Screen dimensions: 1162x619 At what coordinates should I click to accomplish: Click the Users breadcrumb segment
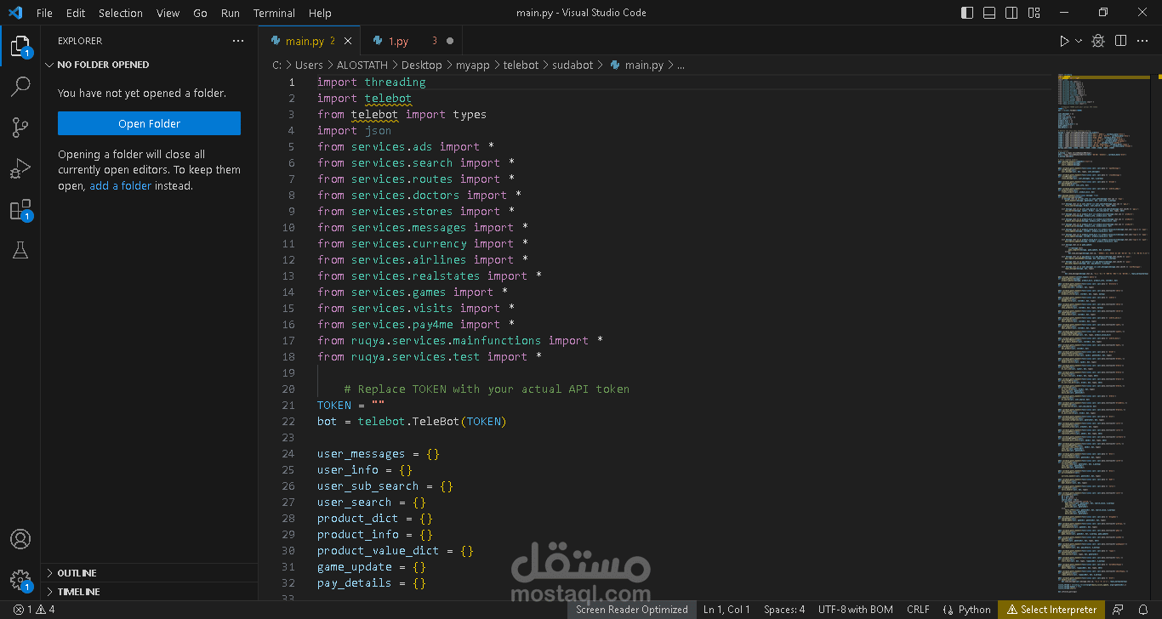coord(309,65)
